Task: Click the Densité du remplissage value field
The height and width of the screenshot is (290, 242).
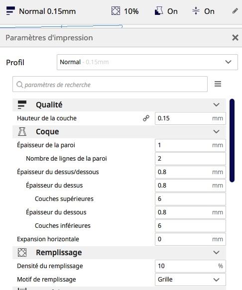Action: coord(190,266)
